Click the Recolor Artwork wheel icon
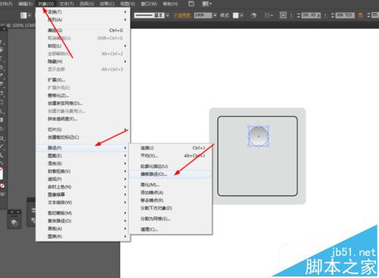This screenshot has width=379, height=278. click(x=253, y=15)
